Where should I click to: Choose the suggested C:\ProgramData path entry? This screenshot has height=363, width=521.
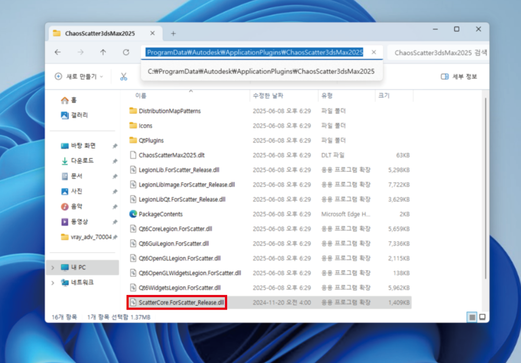point(261,72)
